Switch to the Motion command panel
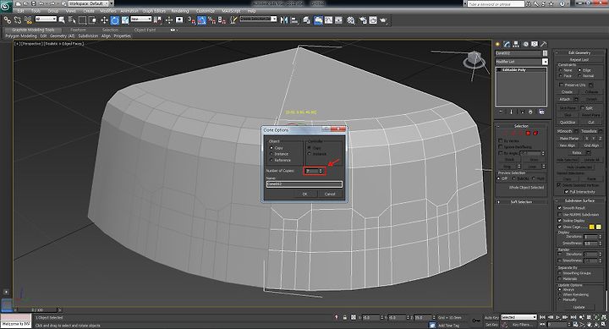609x329 pixels. 525,44
